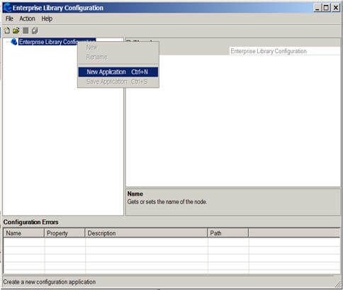
Task: Click the Open Application folder icon
Action: tap(16, 30)
